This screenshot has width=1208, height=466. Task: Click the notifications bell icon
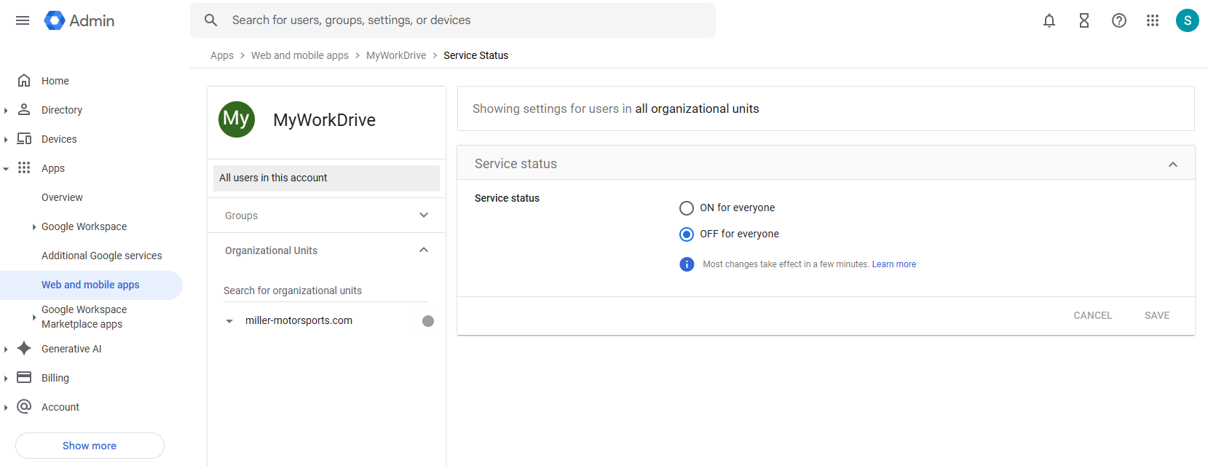(1049, 20)
